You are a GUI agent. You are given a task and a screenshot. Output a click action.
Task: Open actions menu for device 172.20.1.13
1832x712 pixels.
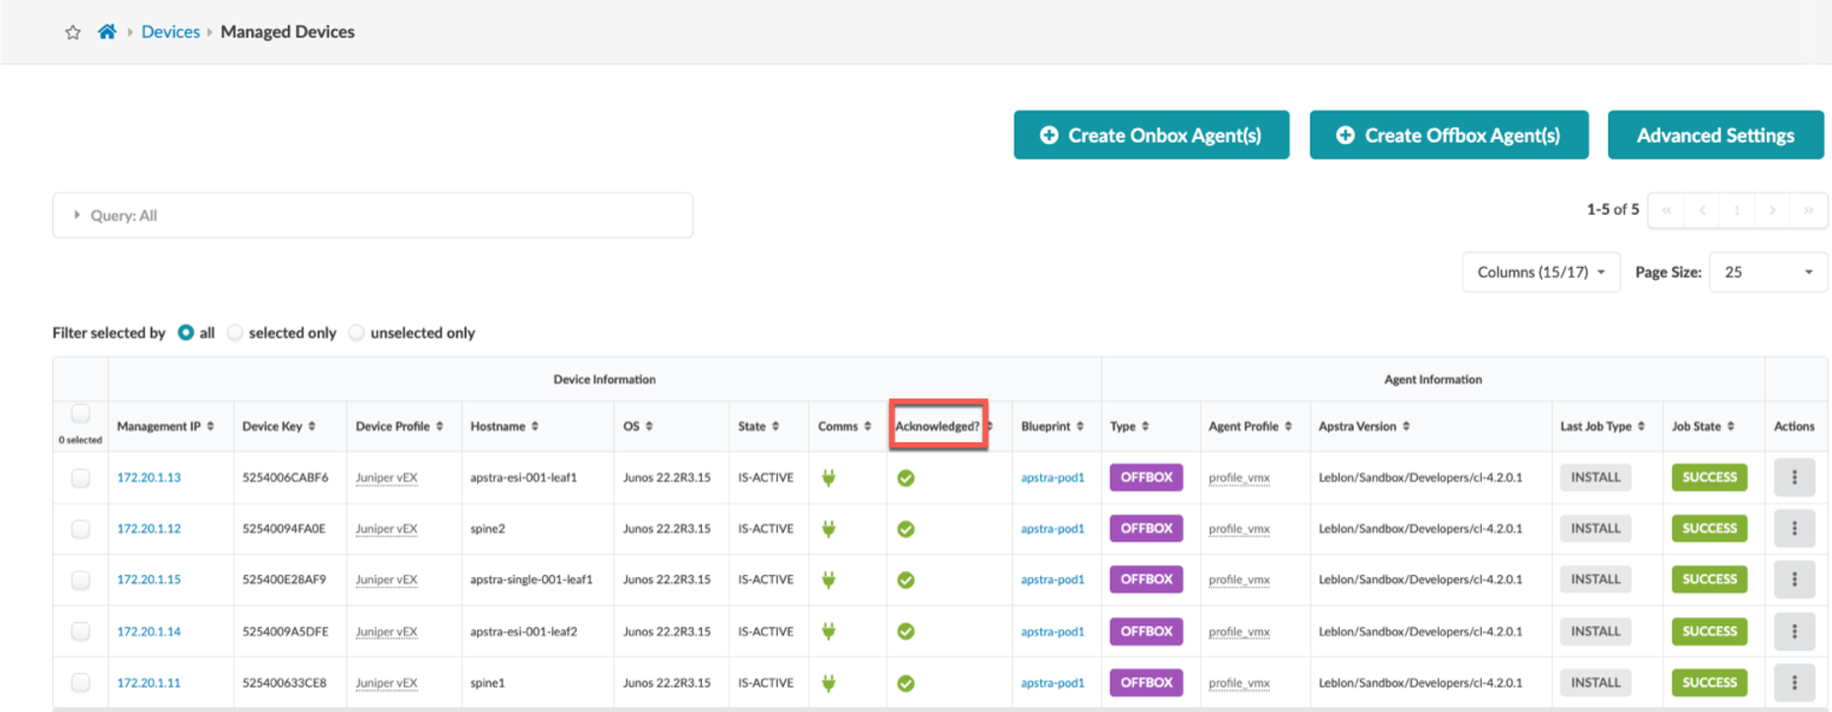point(1794,477)
